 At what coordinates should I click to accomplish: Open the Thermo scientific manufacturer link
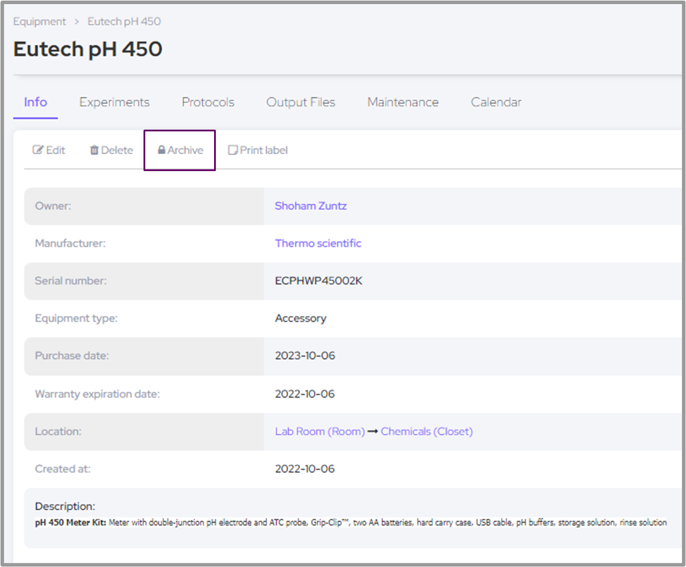click(318, 244)
